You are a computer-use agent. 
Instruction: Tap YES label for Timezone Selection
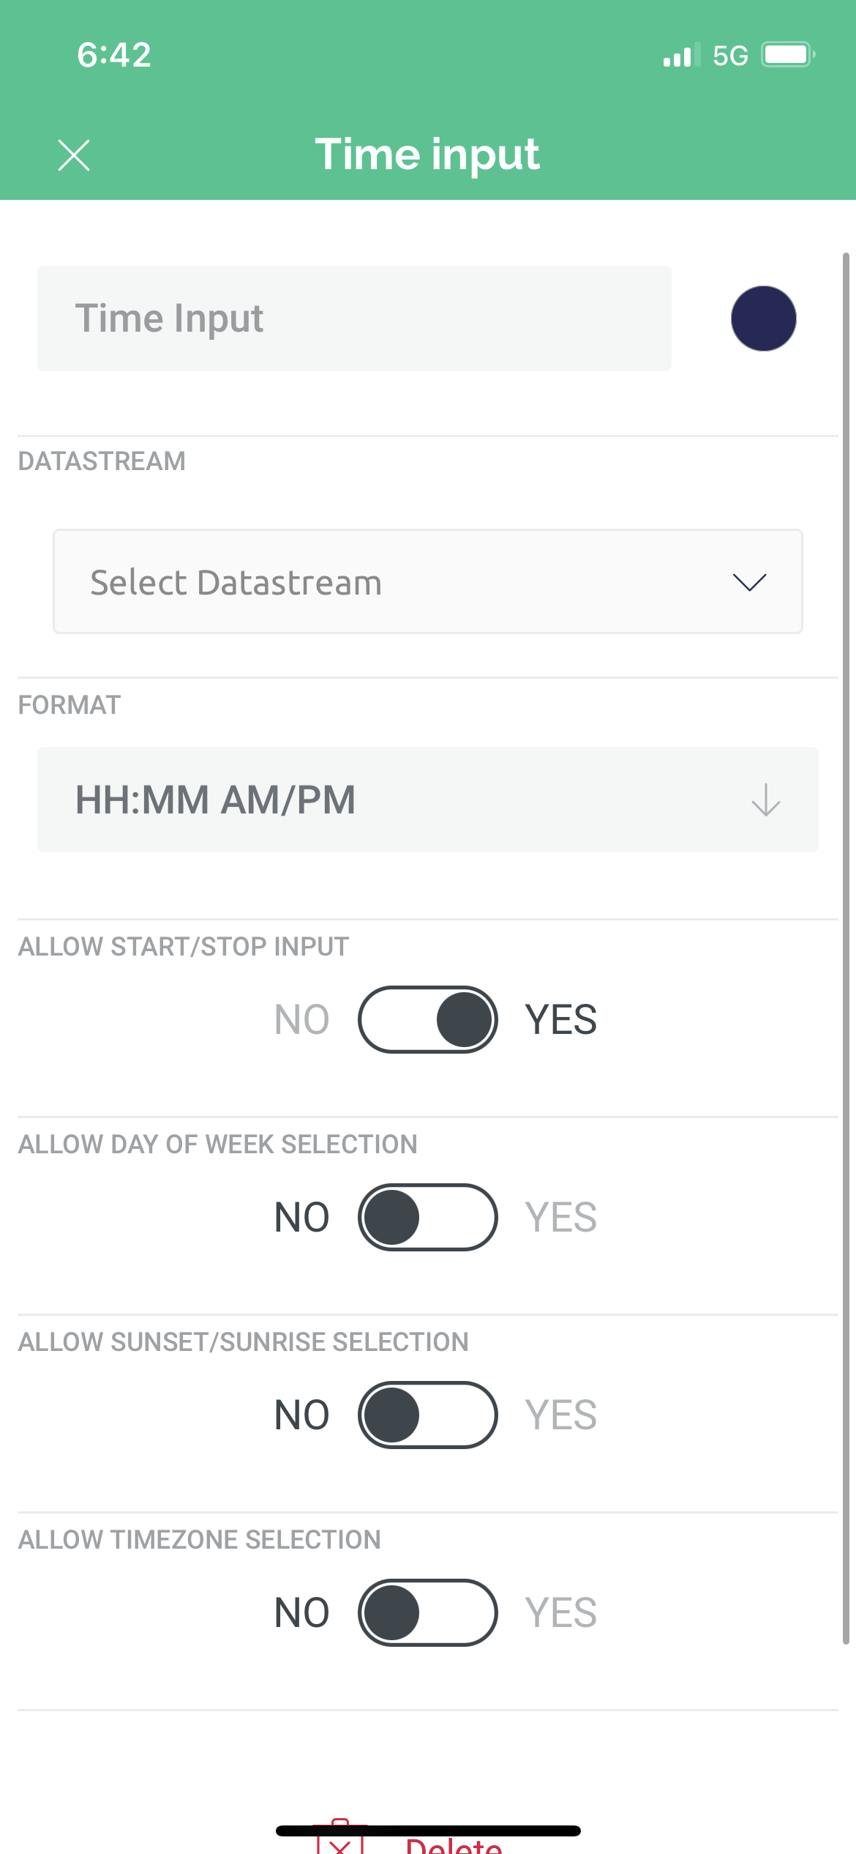point(560,1612)
